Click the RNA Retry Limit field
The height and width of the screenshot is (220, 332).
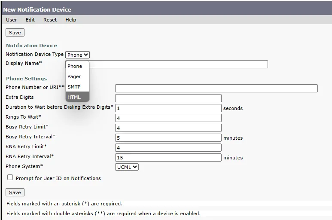point(168,147)
